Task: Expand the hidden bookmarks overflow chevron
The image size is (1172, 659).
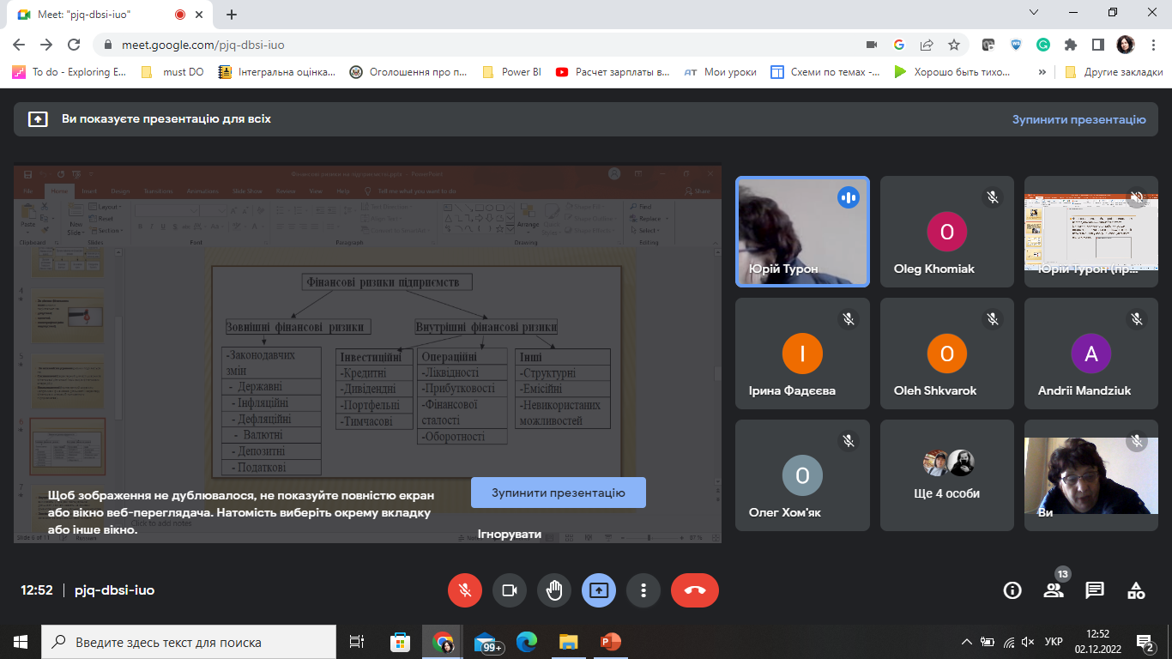Action: (x=1042, y=72)
